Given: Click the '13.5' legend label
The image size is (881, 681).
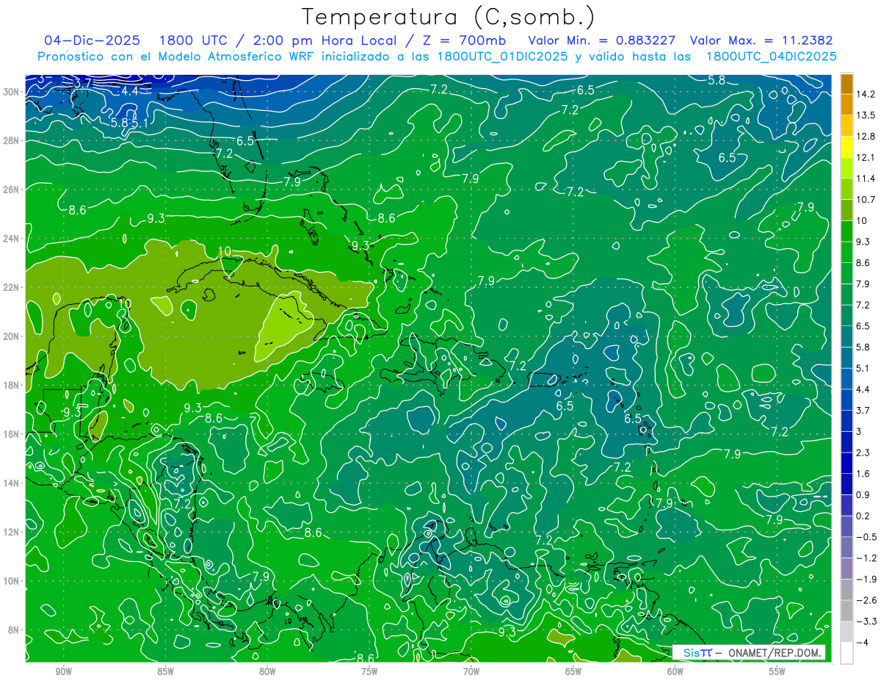Looking at the screenshot, I should pyautogui.click(x=866, y=115).
